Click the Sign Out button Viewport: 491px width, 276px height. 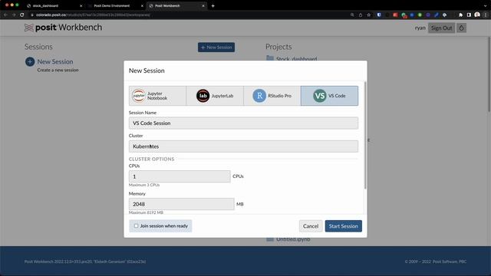tap(442, 28)
